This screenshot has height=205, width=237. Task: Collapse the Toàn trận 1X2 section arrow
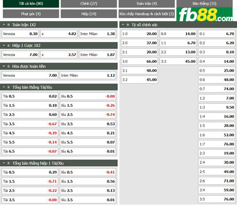(4, 24)
